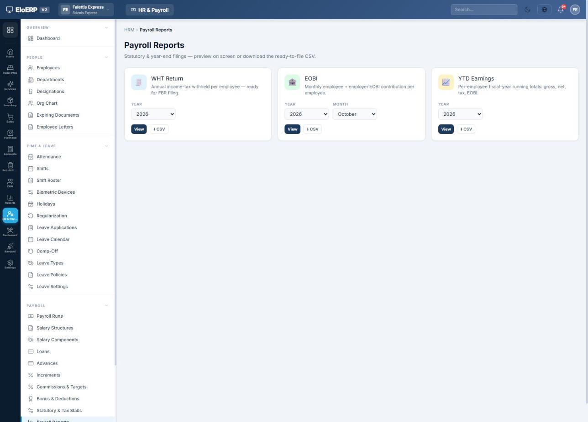Click the Home icon in rail
Viewport: 588px width, 422px height.
click(10, 53)
